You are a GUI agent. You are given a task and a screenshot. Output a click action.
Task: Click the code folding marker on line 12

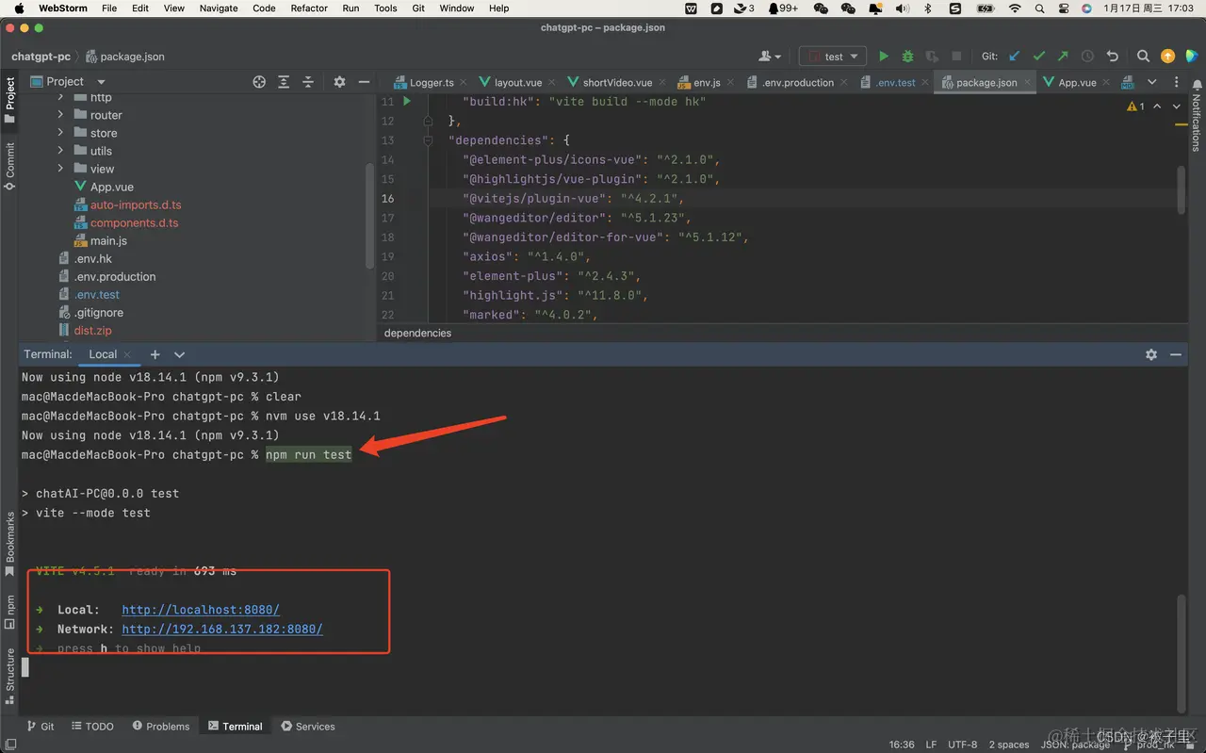click(428, 121)
